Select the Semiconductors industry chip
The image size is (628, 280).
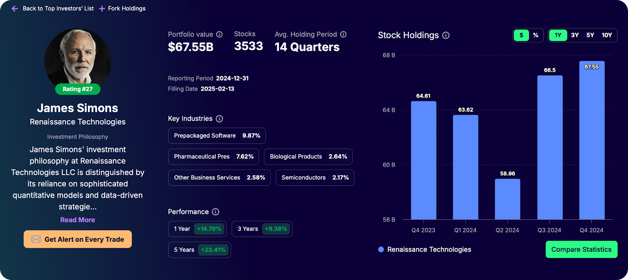click(315, 178)
